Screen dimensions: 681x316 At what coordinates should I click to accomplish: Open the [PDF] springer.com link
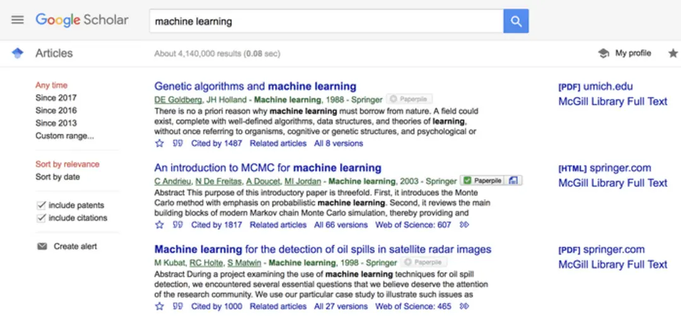(602, 250)
